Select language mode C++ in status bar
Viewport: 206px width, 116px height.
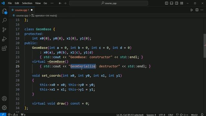pos(186,115)
